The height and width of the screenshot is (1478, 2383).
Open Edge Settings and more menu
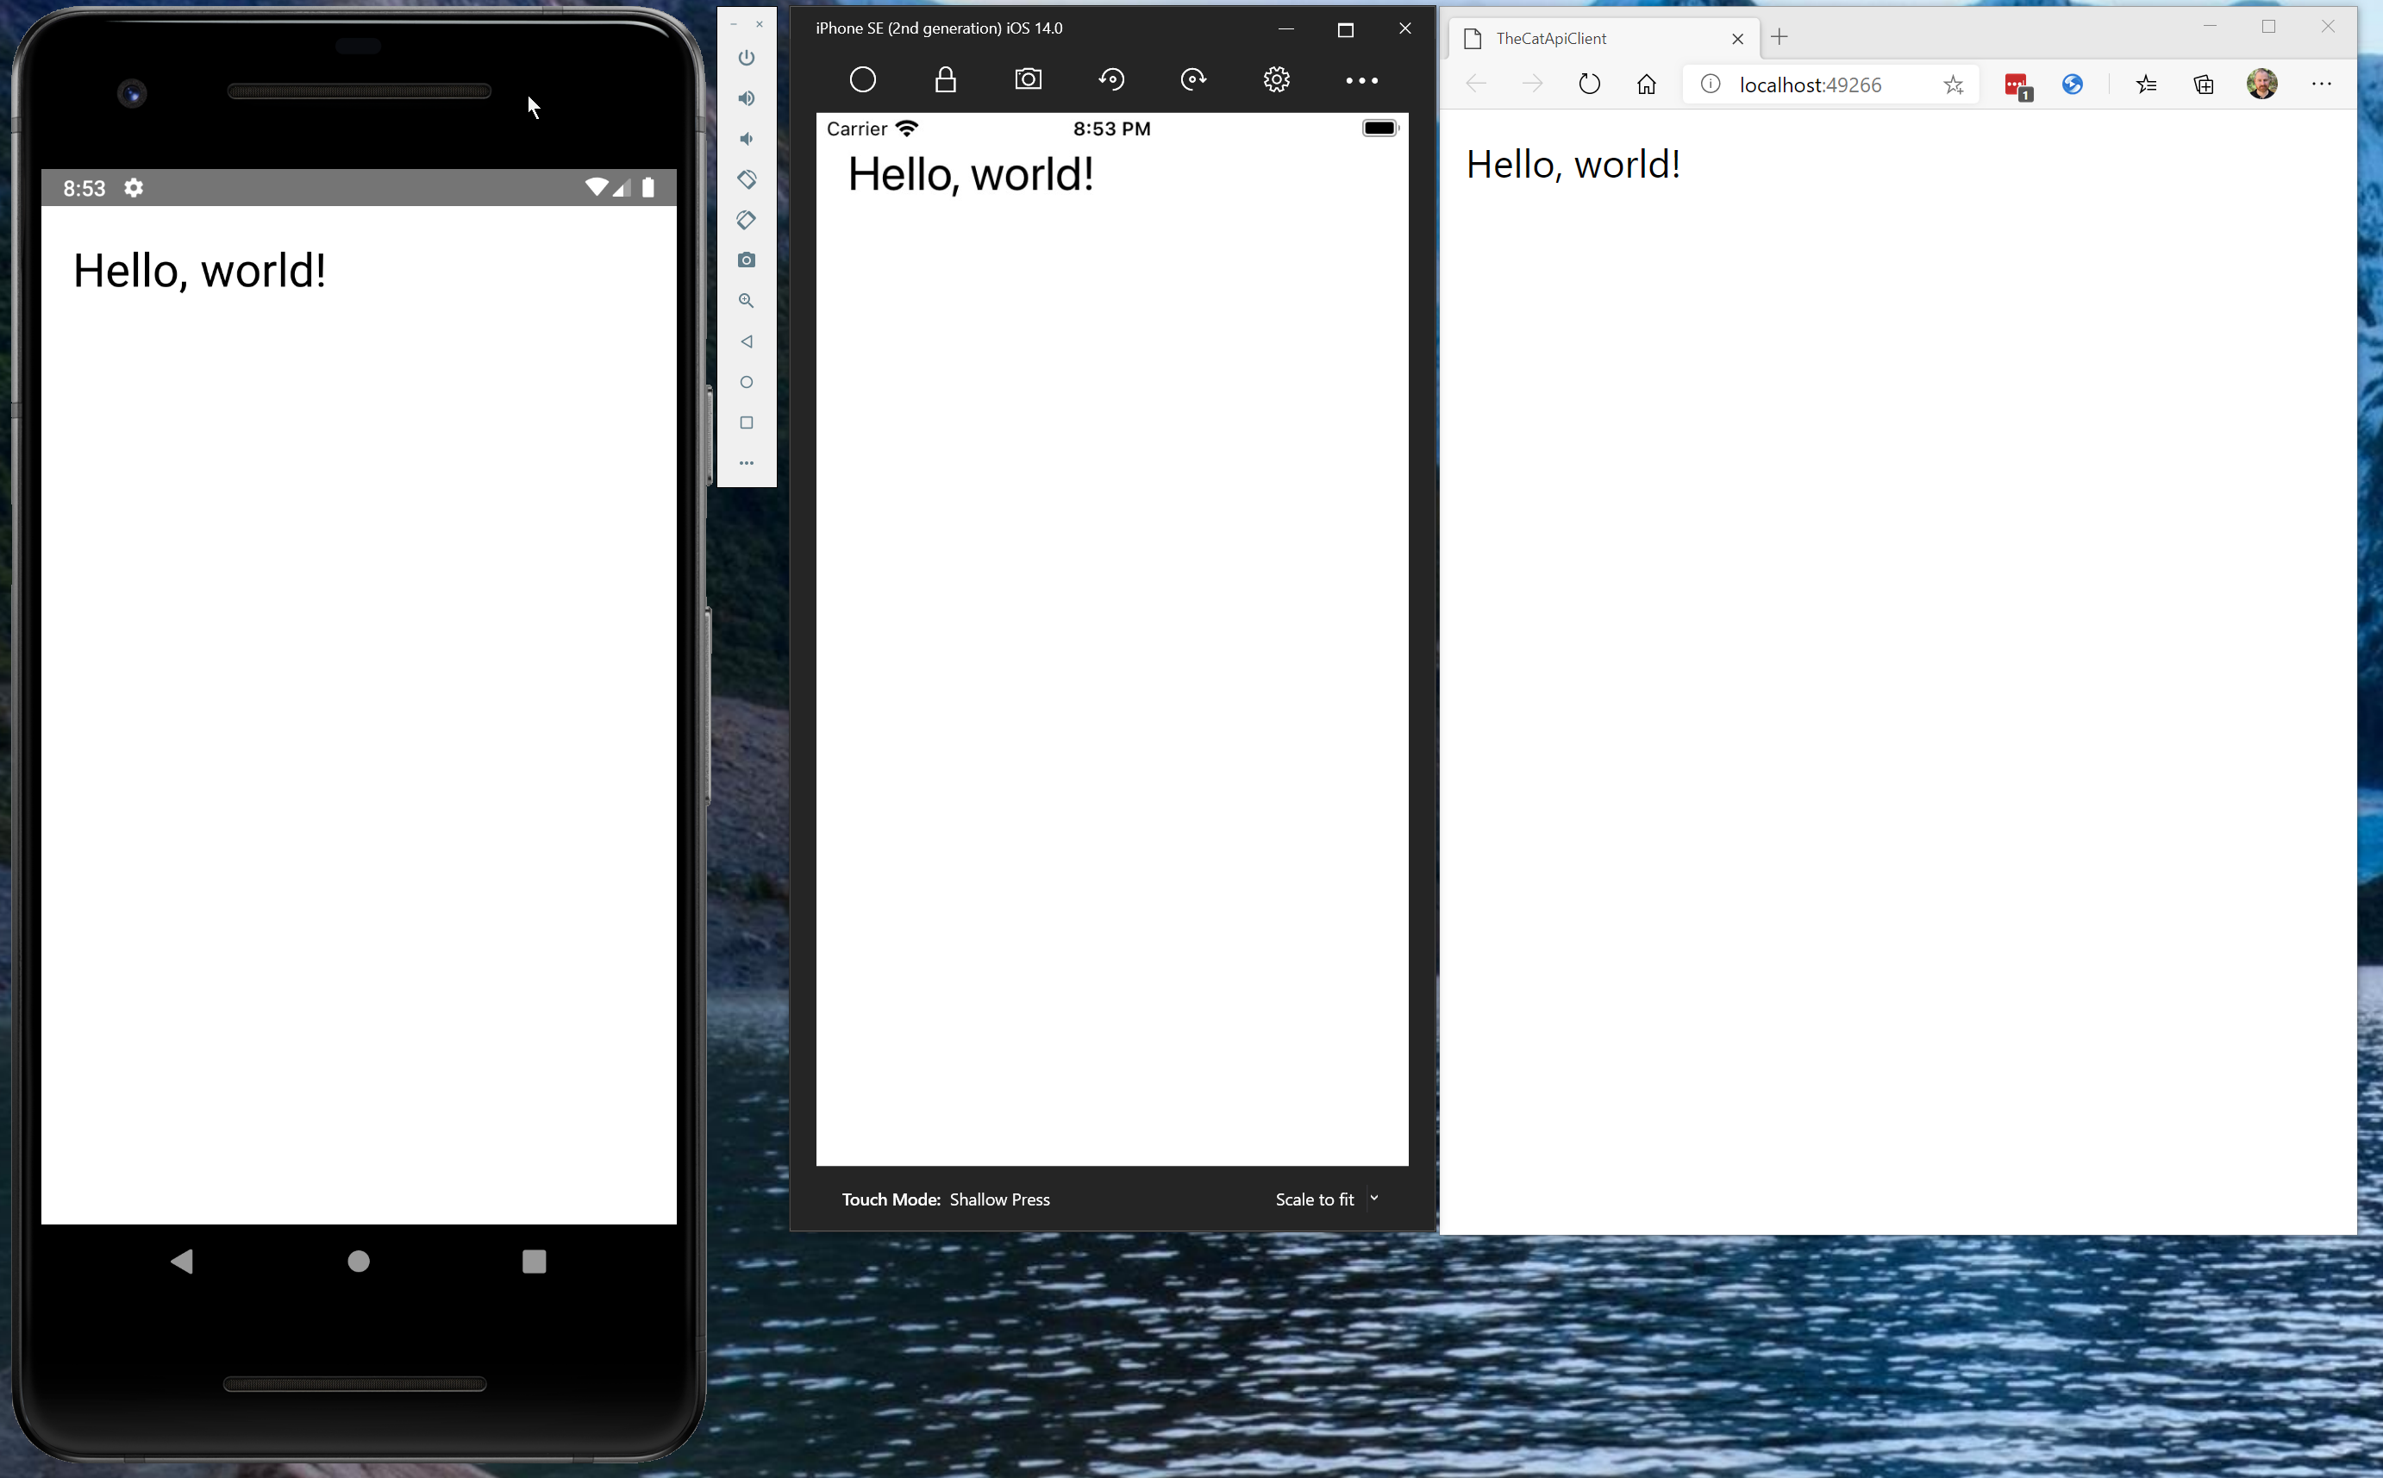(2323, 84)
